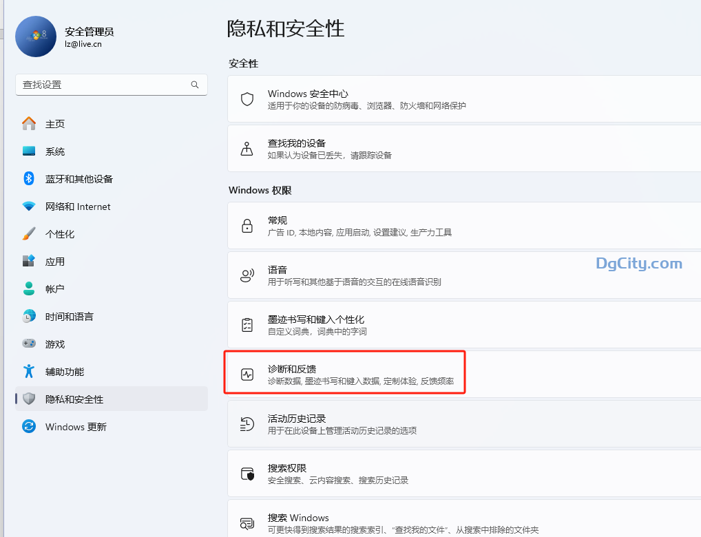
Task: Click the magnifying glass in the search box
Action: click(x=195, y=84)
